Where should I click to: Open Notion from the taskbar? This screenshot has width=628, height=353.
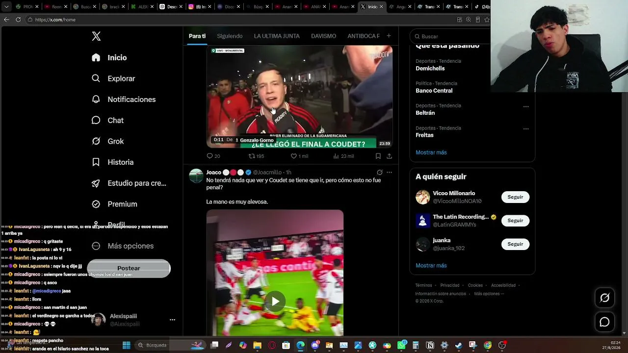pyautogui.click(x=430, y=345)
